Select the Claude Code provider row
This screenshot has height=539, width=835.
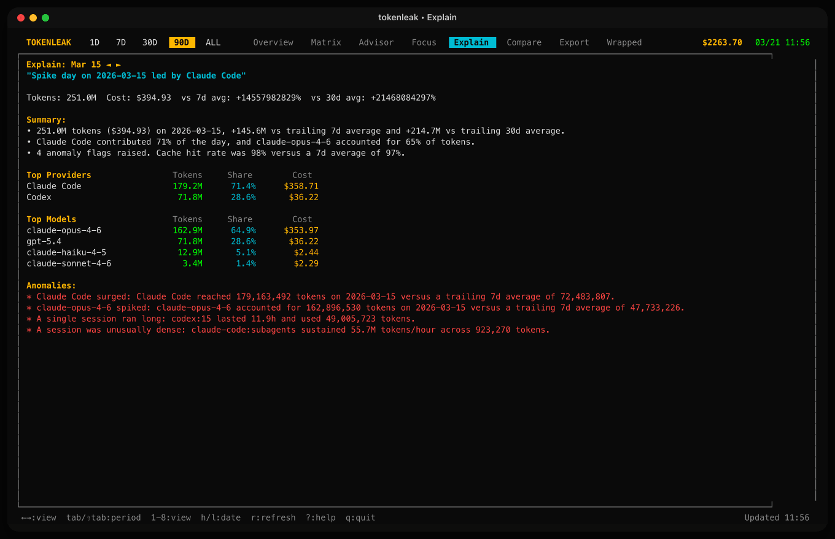173,186
